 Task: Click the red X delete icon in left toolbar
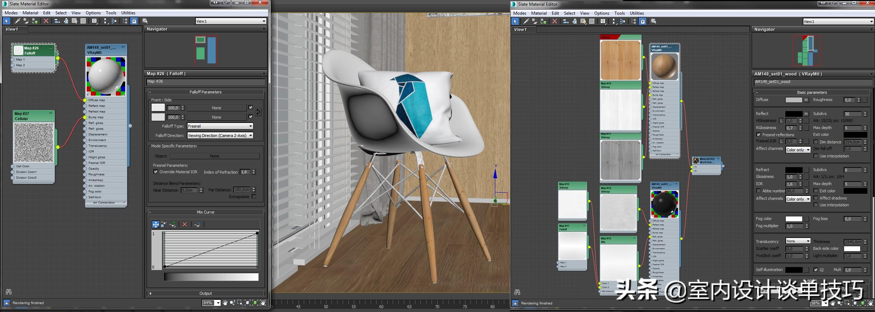[46, 21]
